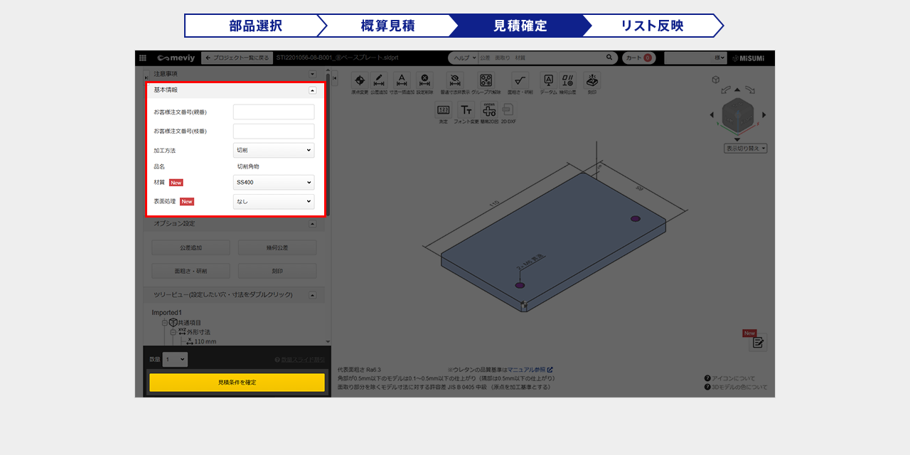
Task: Click the お客様注文番号(親番) input field
Action: [x=274, y=112]
